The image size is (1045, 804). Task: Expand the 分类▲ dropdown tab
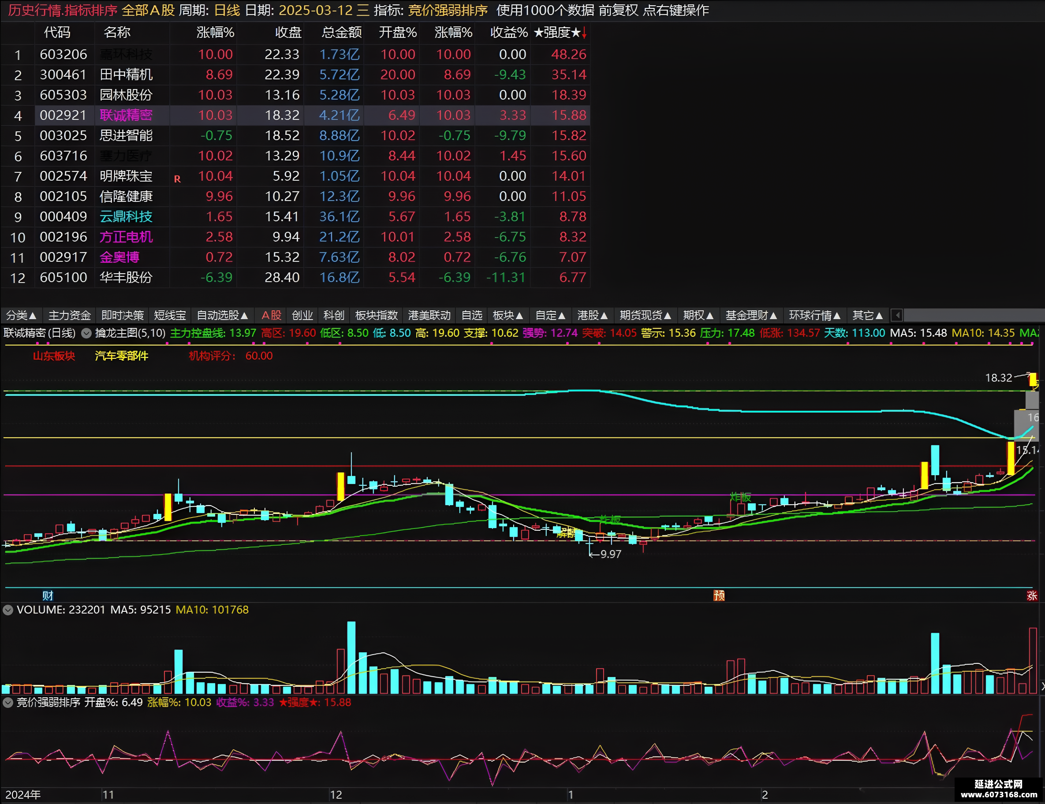(22, 315)
